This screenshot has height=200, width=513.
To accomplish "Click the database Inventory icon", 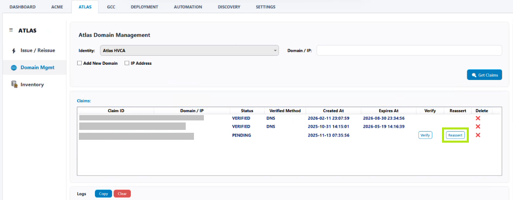I will (x=14, y=85).
